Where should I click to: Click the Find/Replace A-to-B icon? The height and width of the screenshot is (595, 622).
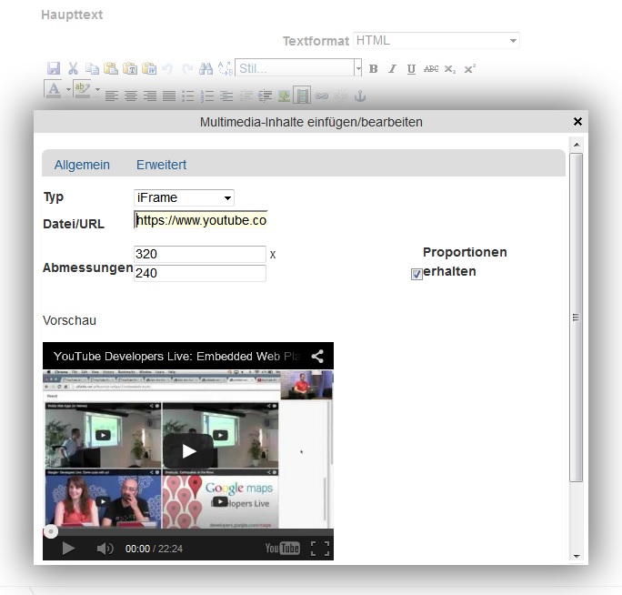(x=226, y=68)
